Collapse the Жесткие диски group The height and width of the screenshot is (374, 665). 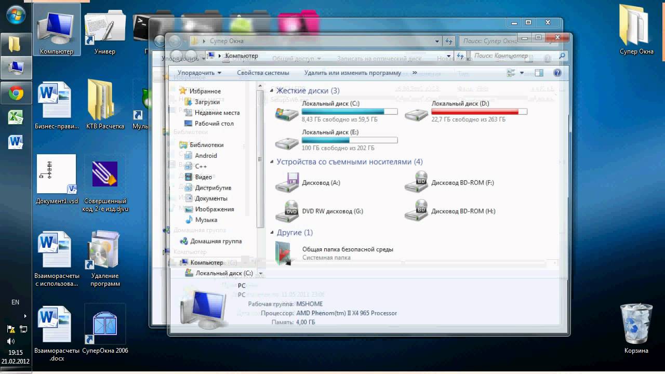272,90
